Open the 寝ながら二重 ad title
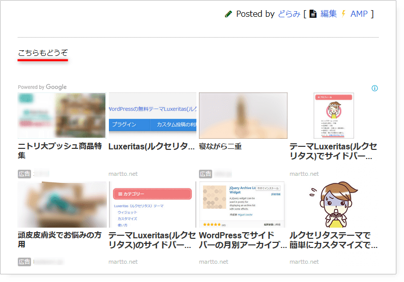The height and width of the screenshot is (282, 404). [x=220, y=146]
